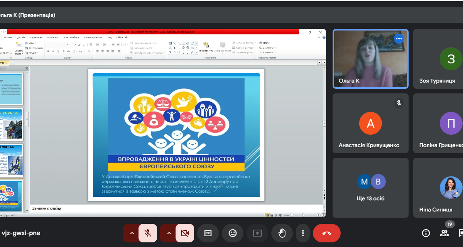
Task: Turn on the camera
Action: [x=184, y=233]
